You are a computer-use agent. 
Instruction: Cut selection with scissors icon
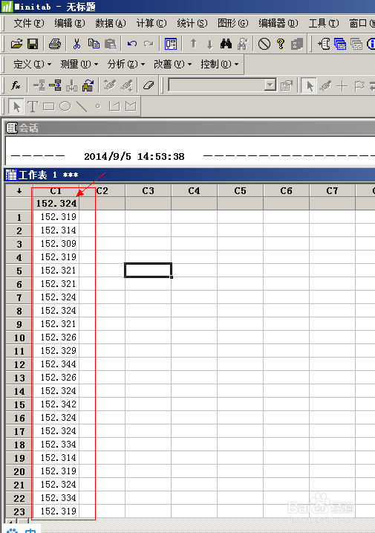point(76,44)
